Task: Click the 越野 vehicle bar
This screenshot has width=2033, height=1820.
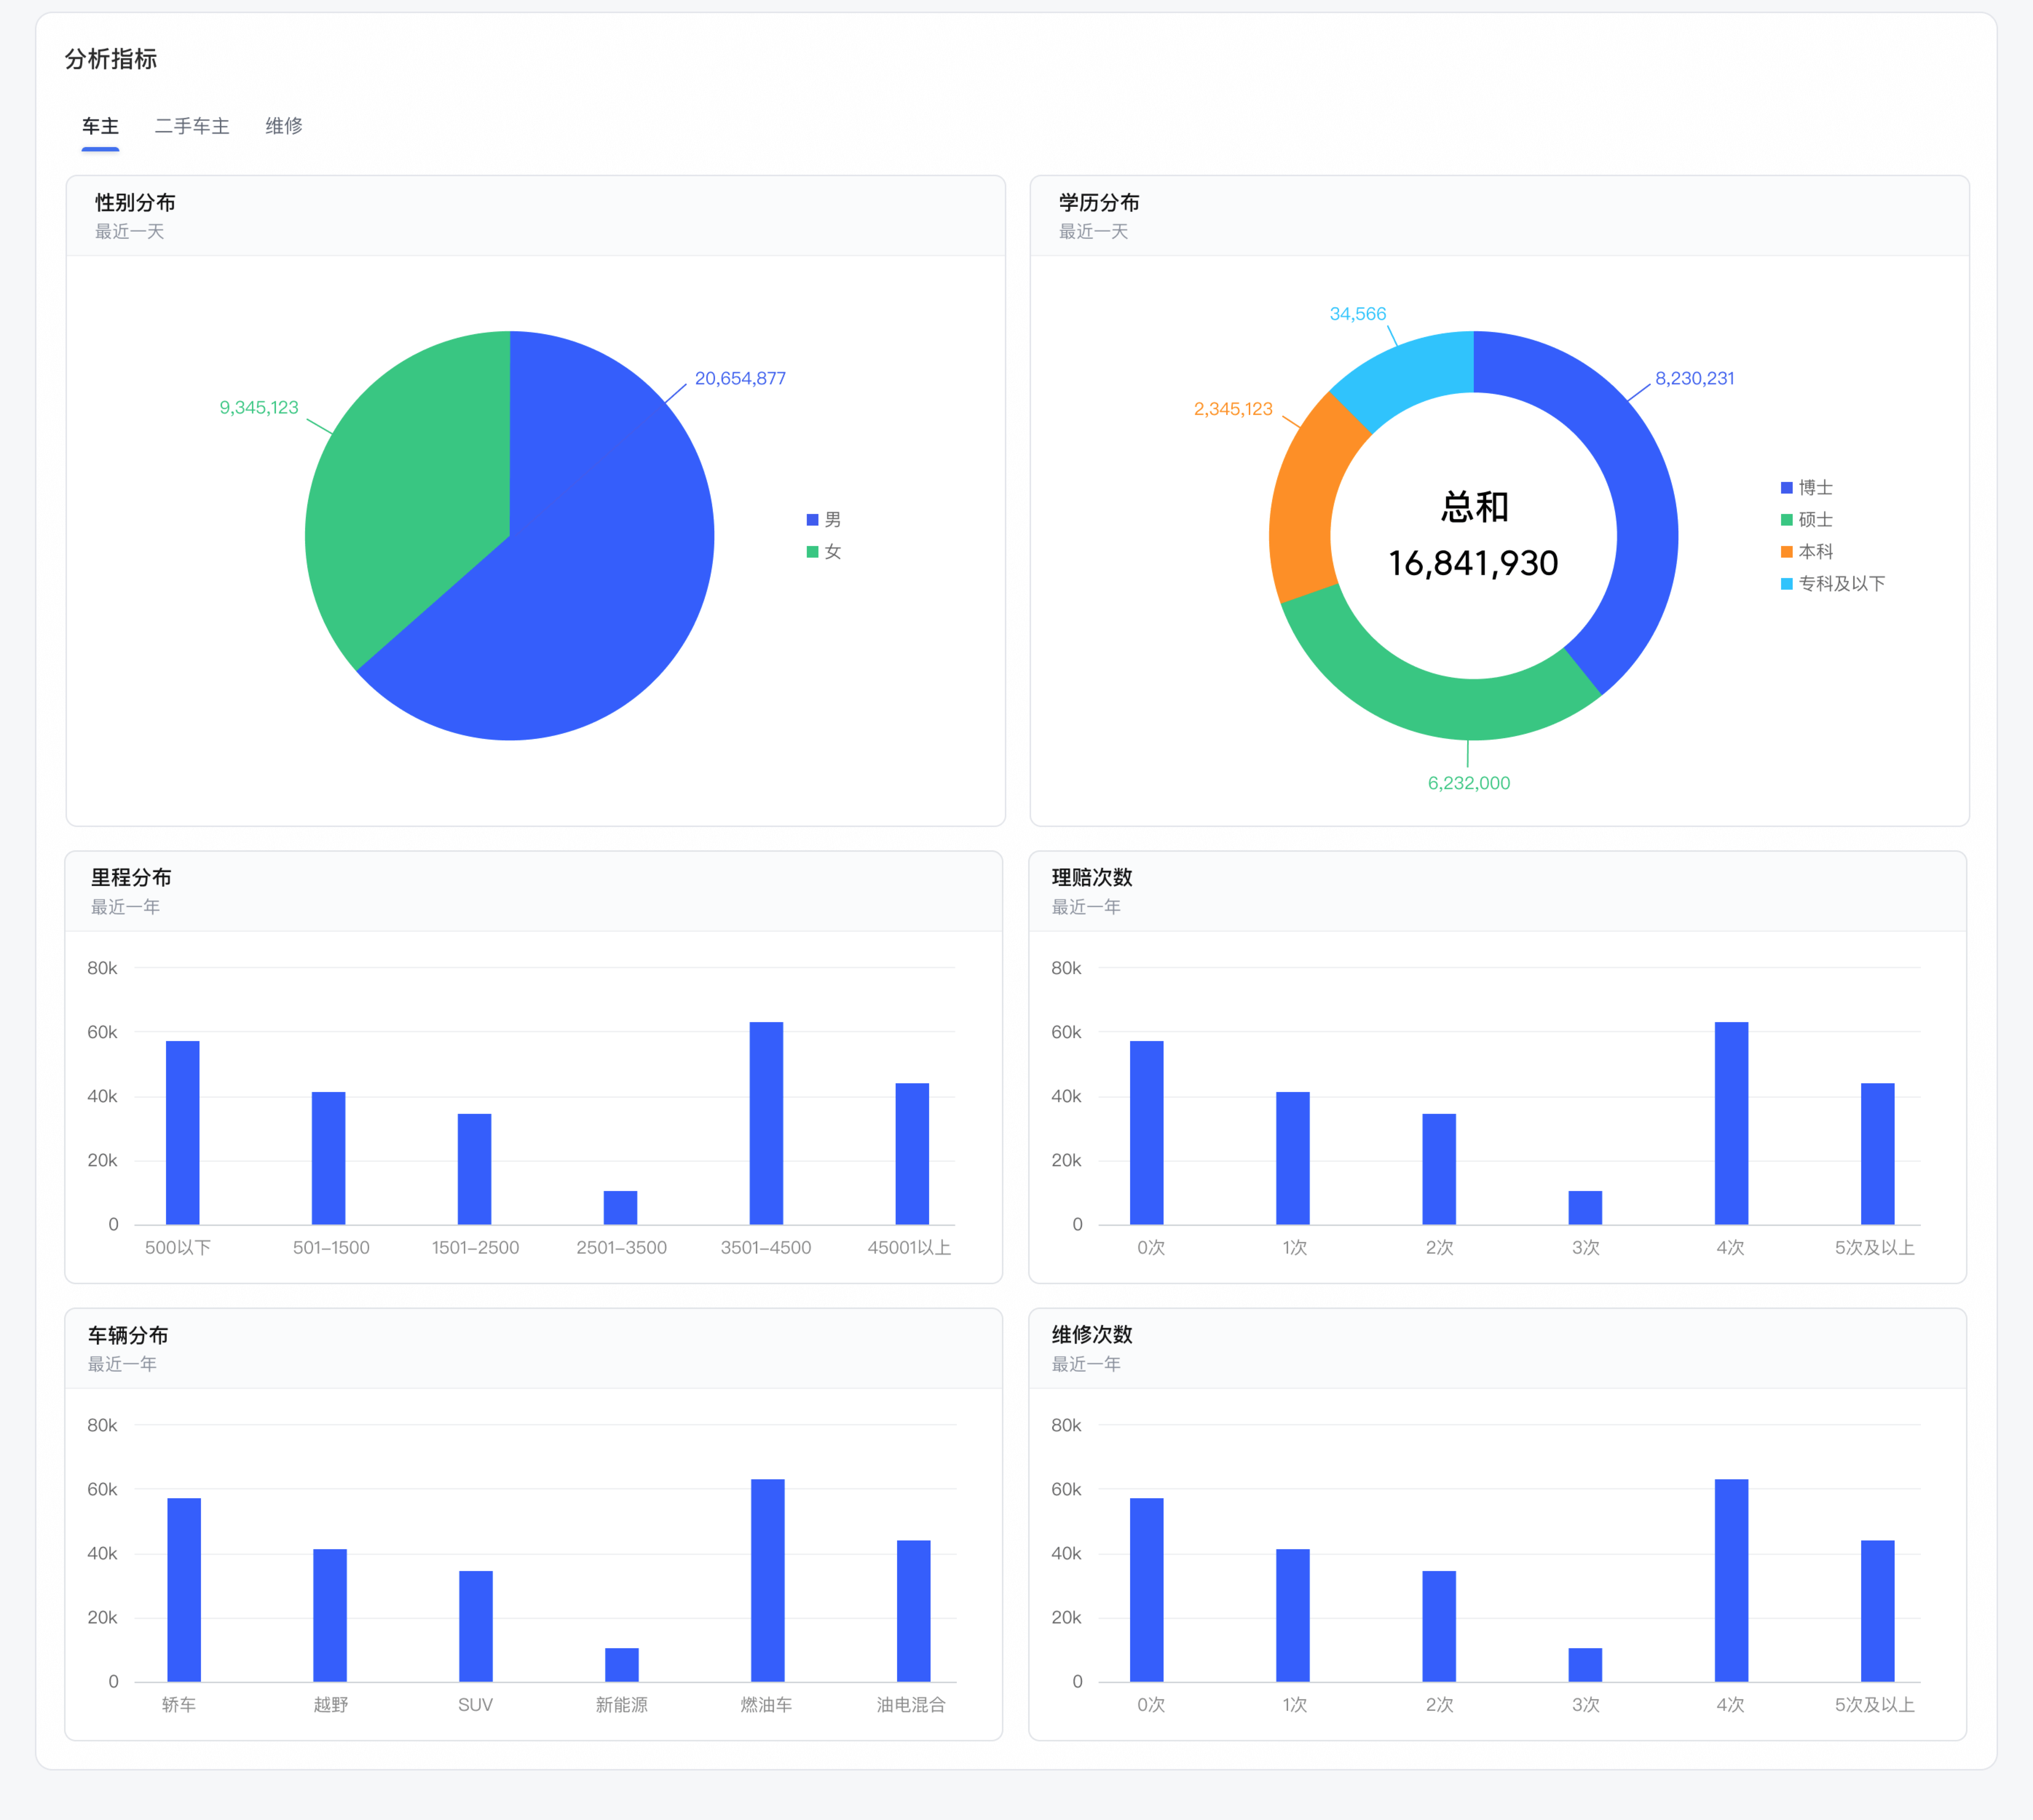Action: click(330, 1615)
